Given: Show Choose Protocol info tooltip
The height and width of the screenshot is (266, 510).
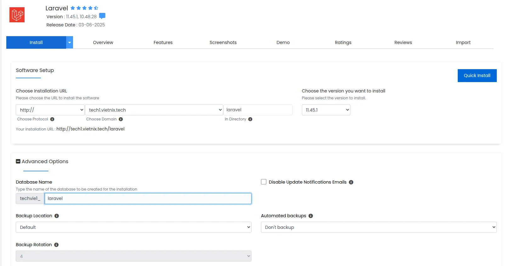Looking at the screenshot, I should tap(52, 119).
